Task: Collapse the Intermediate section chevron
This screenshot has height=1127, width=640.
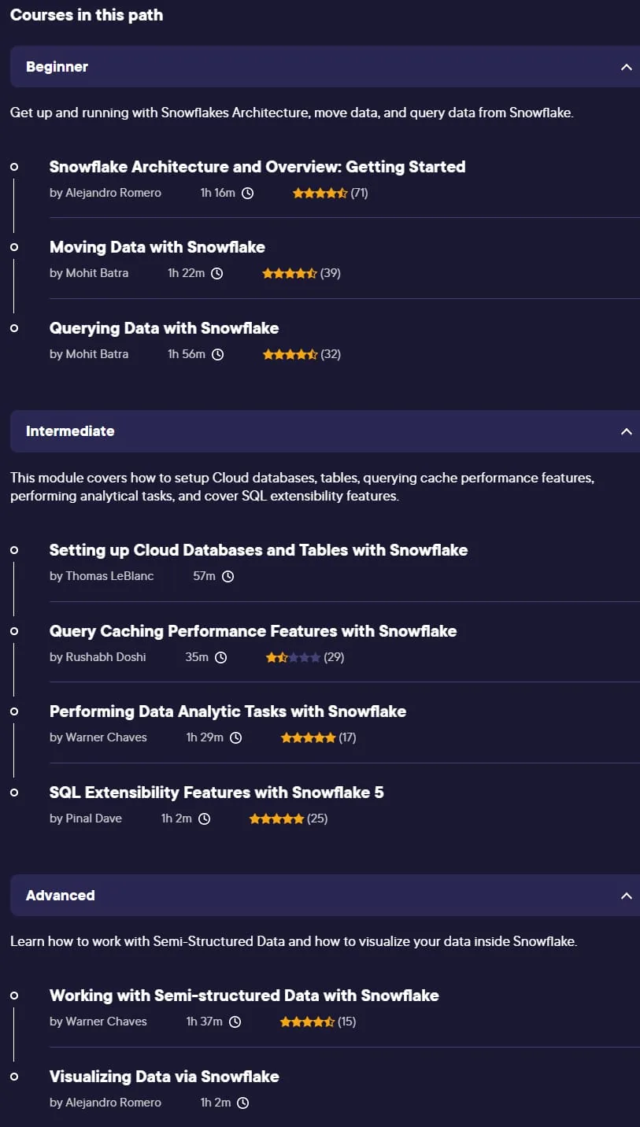Action: coord(627,431)
